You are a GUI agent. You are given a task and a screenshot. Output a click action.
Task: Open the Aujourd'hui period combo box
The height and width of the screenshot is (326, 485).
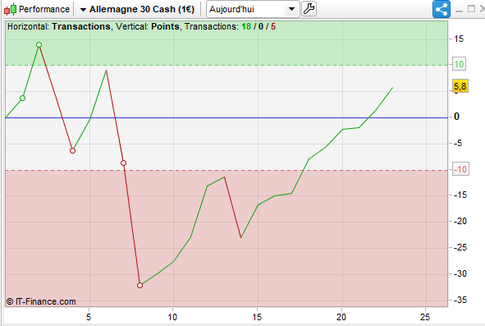[253, 9]
